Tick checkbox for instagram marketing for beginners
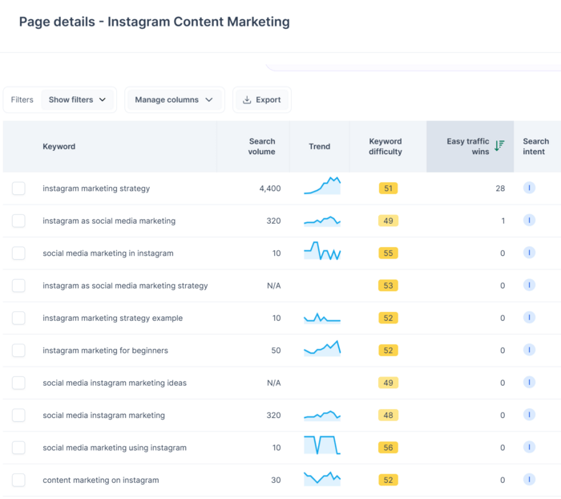561x499 pixels. (x=18, y=351)
